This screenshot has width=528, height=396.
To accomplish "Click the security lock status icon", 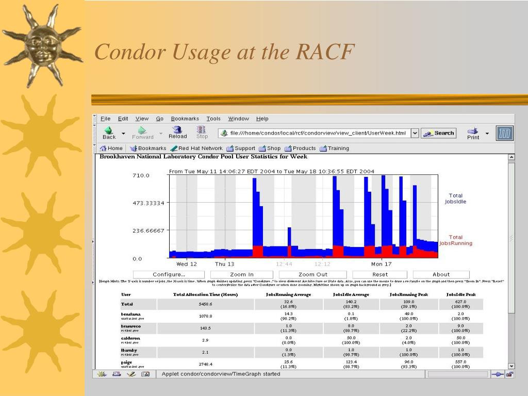I will click(509, 374).
